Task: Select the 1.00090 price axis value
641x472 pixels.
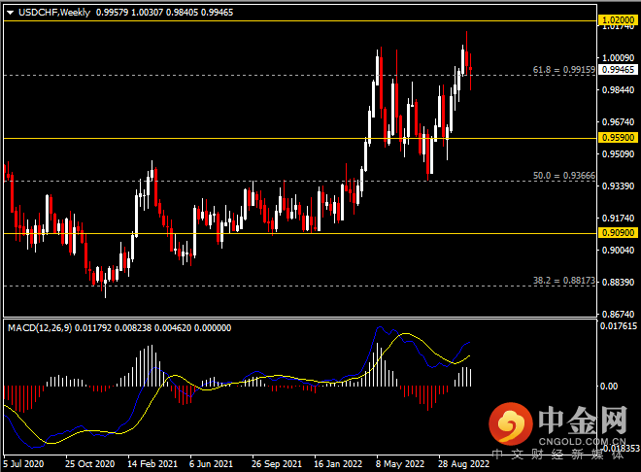Action: (619, 57)
